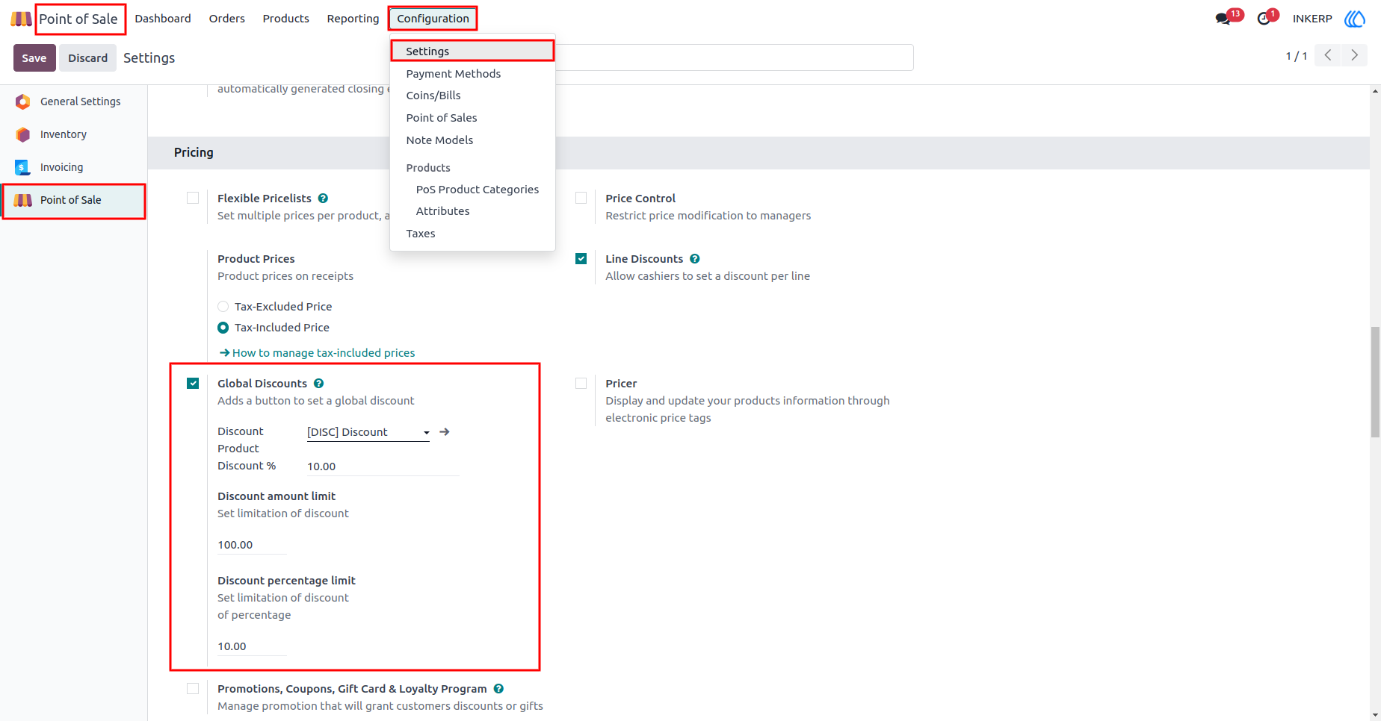
Task: Click the Invoicing icon in sidebar
Action: [23, 167]
